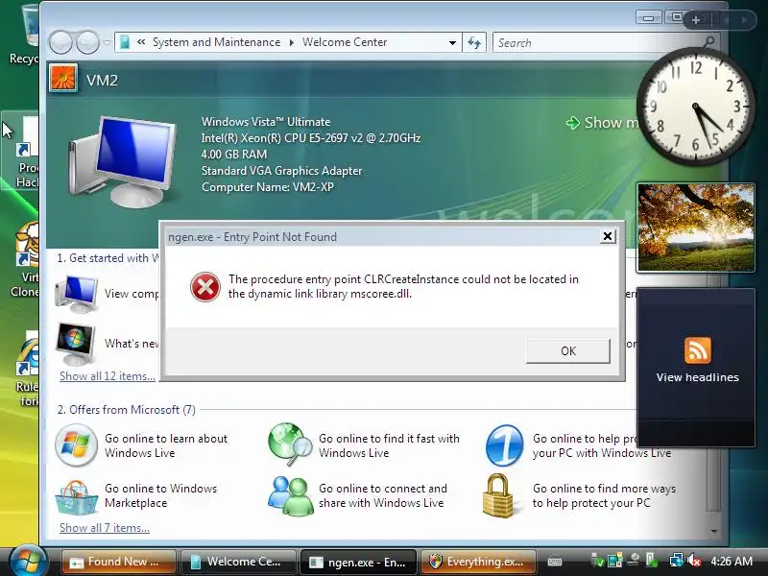The image size is (768, 576).
Task: Click Show all 12 items link
Action: pyautogui.click(x=108, y=376)
